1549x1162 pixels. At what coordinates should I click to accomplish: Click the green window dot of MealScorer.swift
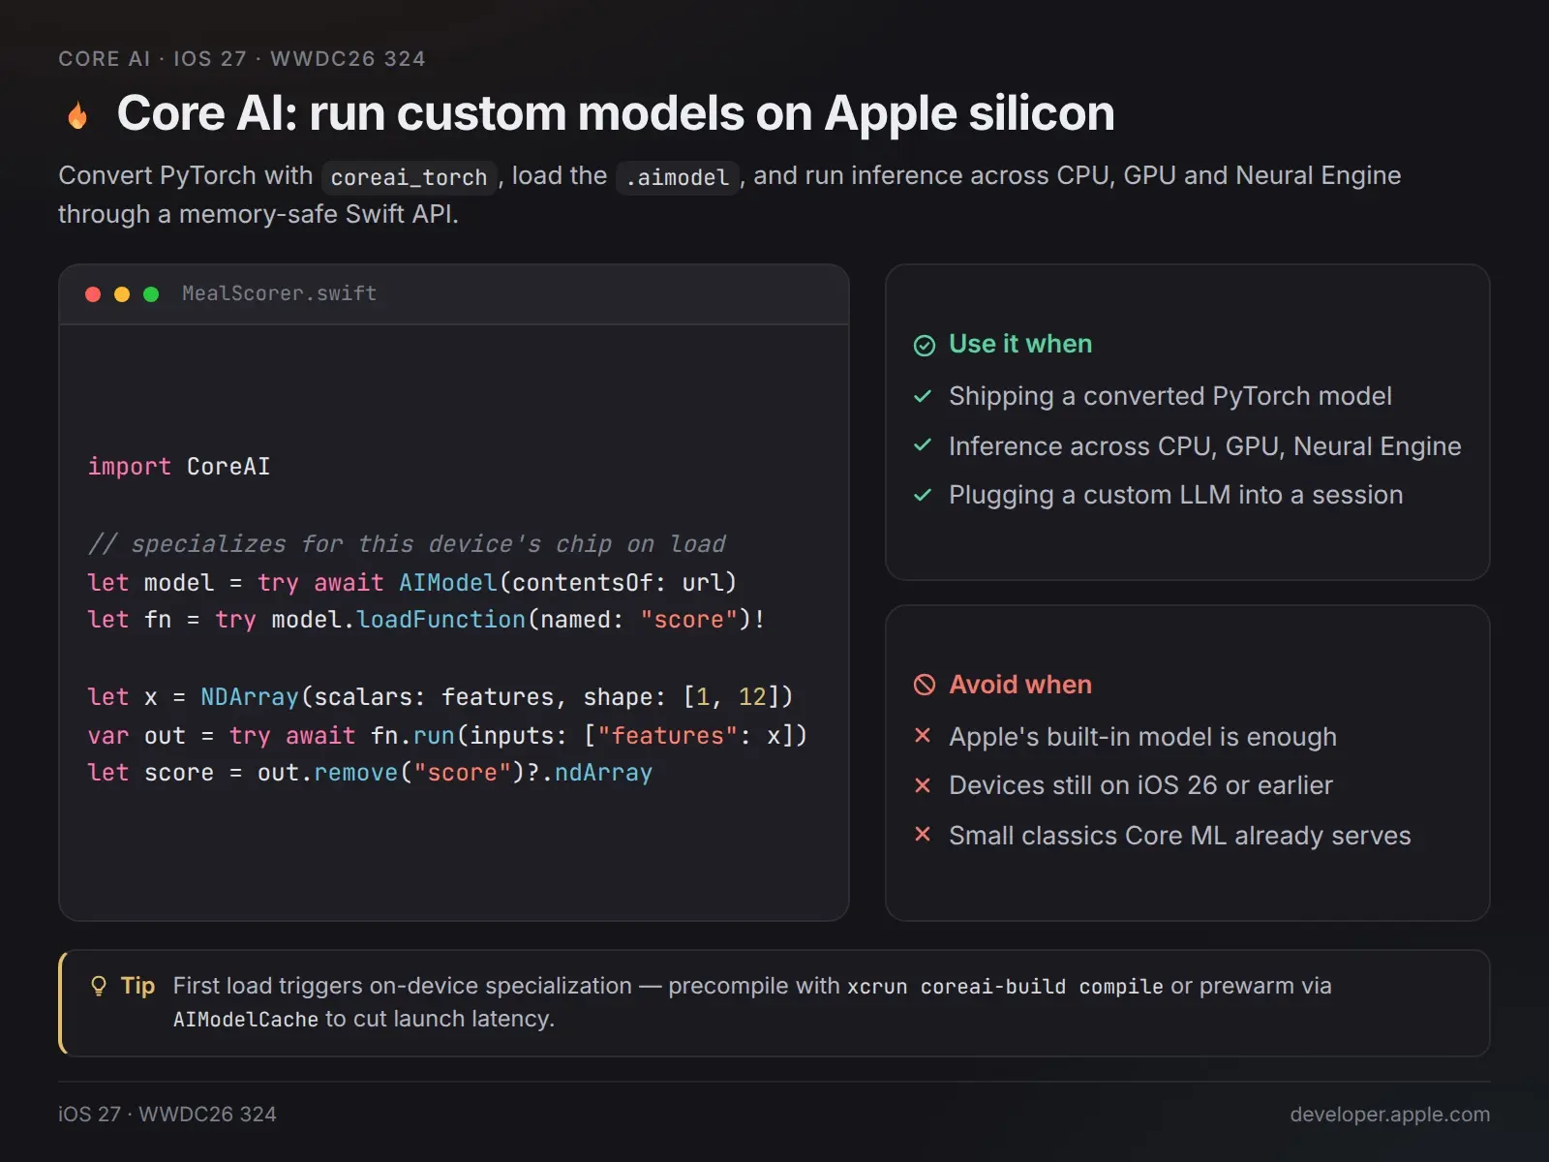[151, 294]
